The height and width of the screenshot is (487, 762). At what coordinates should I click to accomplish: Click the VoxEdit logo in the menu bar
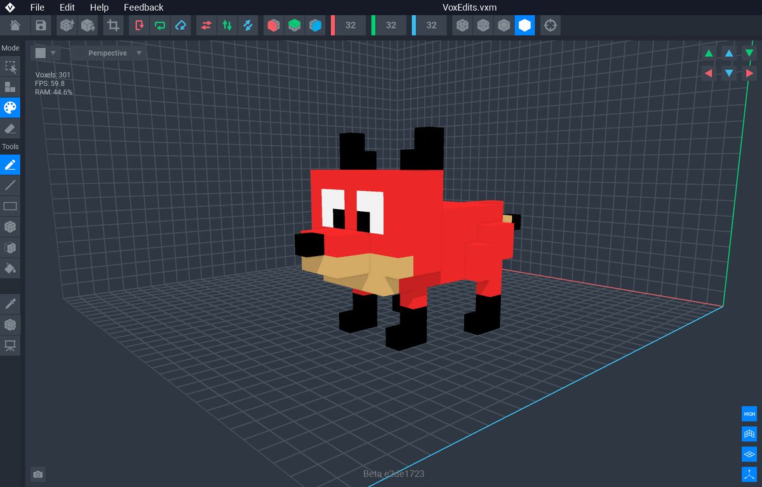tap(10, 8)
